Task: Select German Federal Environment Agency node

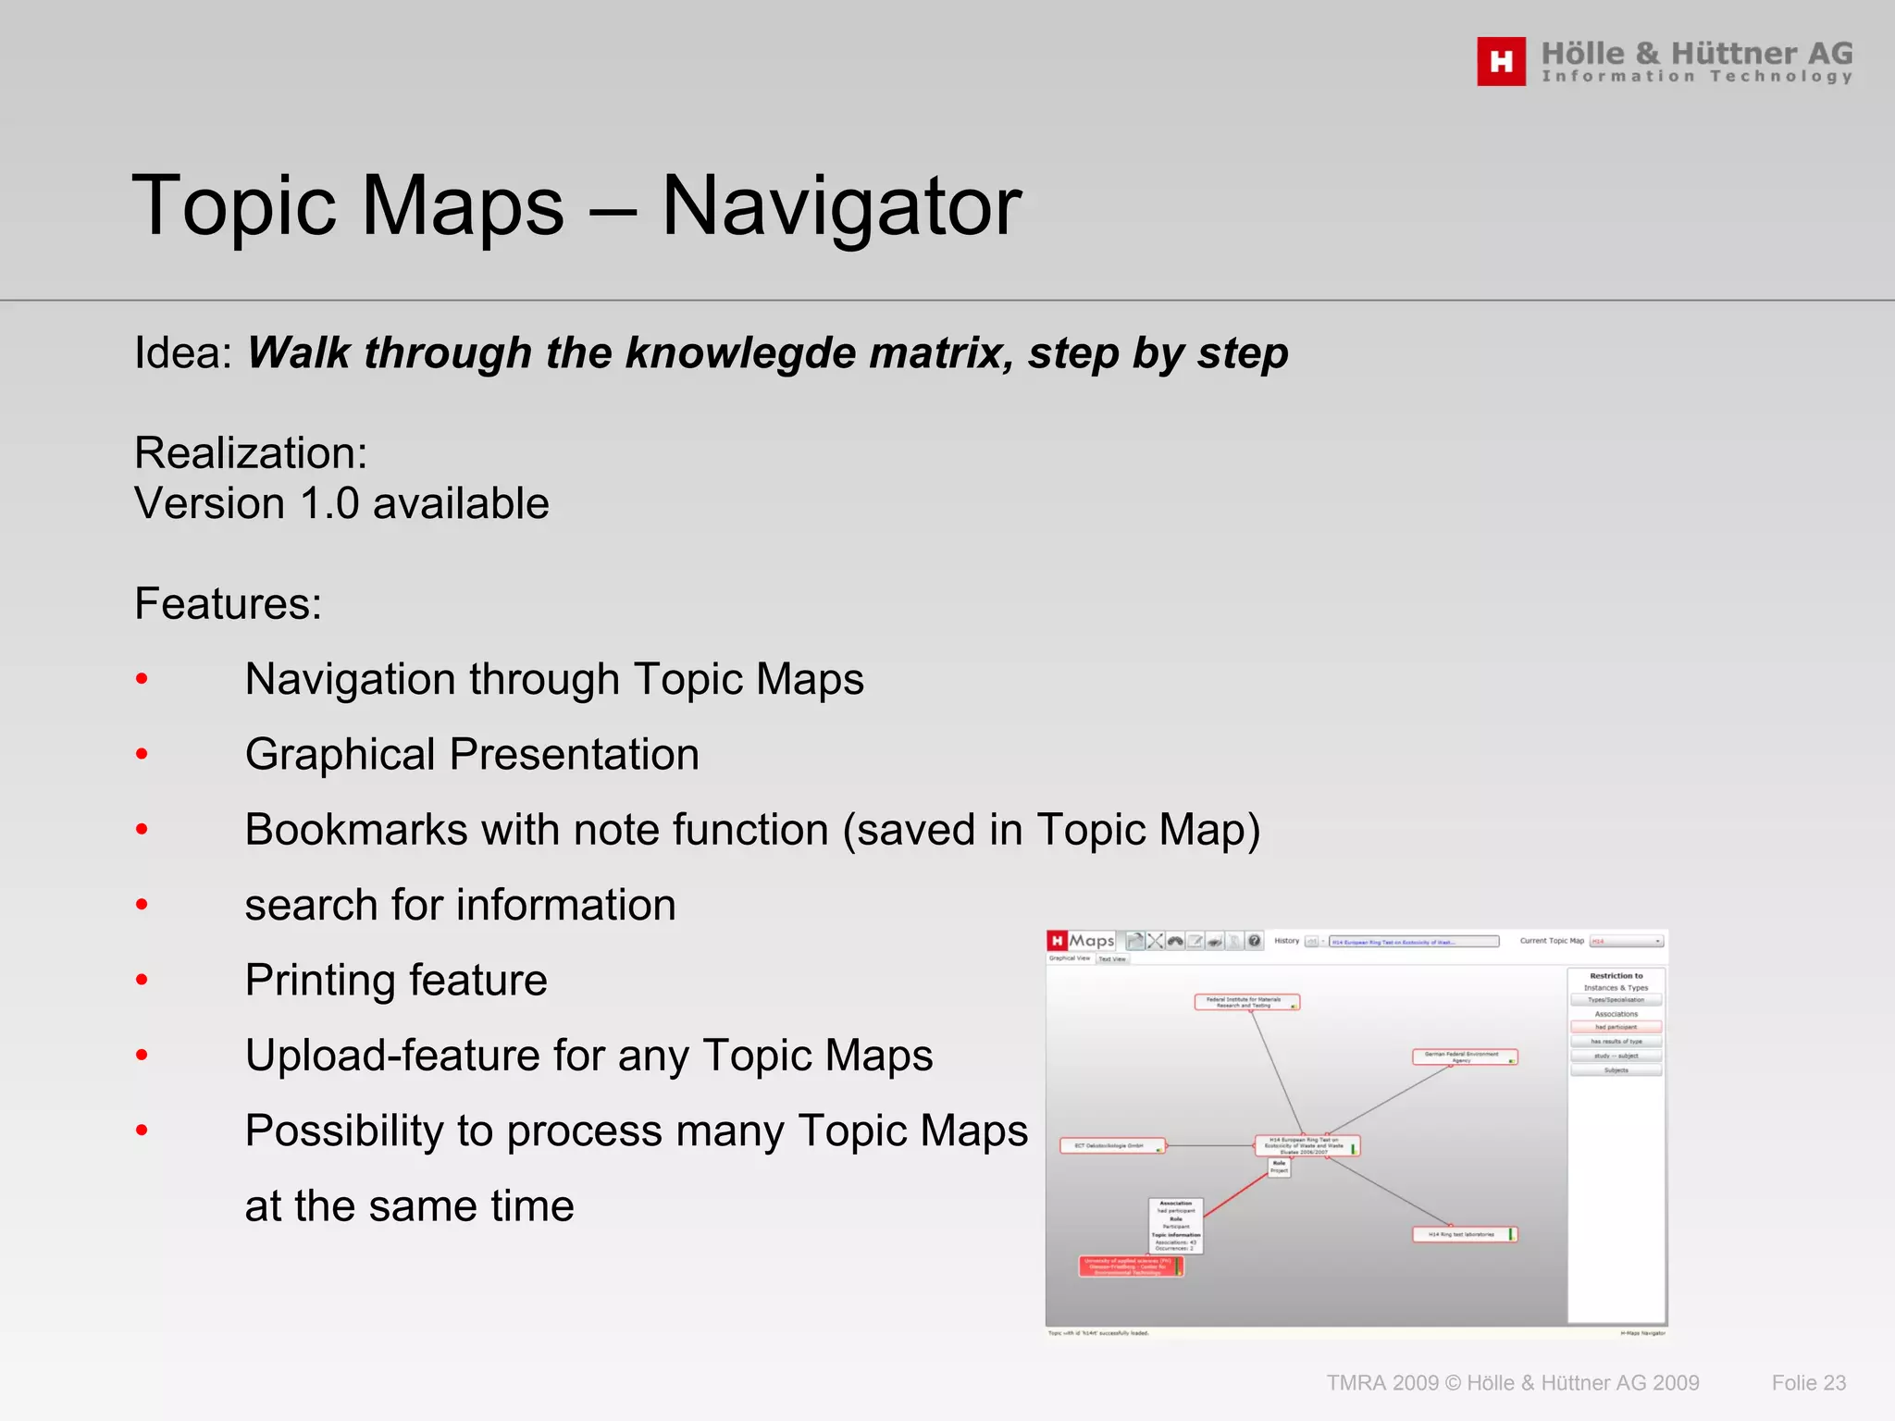Action: click(1465, 1056)
